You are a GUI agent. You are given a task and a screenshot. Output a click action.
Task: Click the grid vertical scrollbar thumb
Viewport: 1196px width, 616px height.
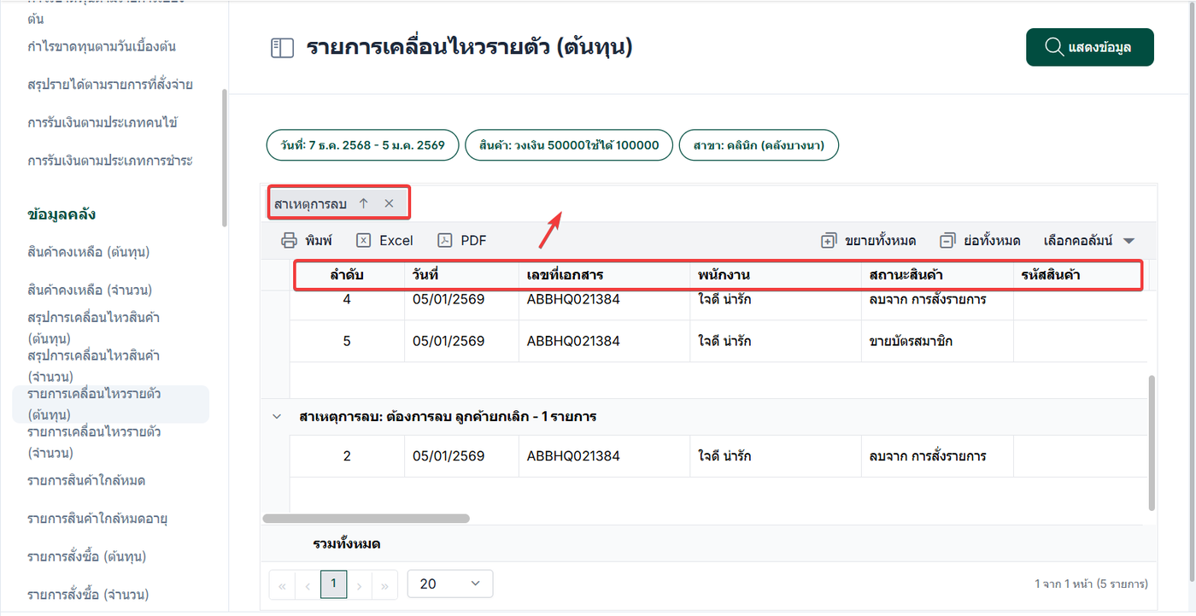click(x=1152, y=443)
